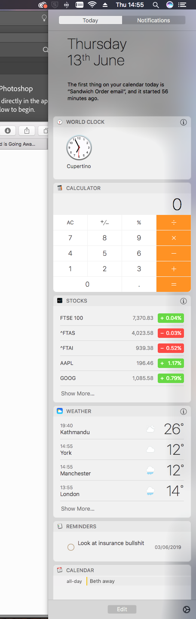Toggle AAPL green change badge

click(x=171, y=363)
